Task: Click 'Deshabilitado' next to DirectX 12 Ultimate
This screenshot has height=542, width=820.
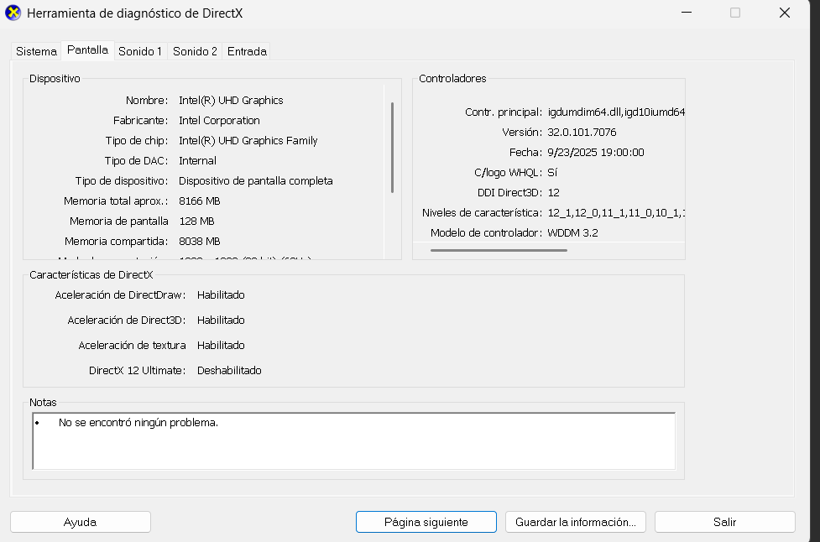Action: (229, 371)
